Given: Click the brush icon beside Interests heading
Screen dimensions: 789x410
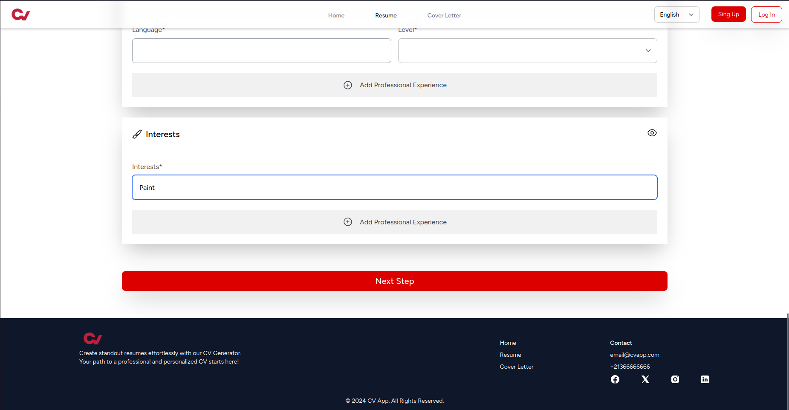Looking at the screenshot, I should (137, 135).
